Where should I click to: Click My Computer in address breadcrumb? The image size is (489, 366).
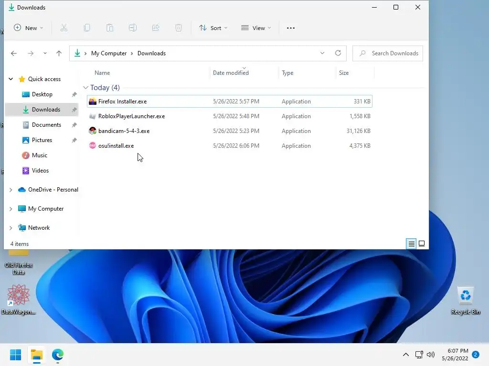click(109, 53)
